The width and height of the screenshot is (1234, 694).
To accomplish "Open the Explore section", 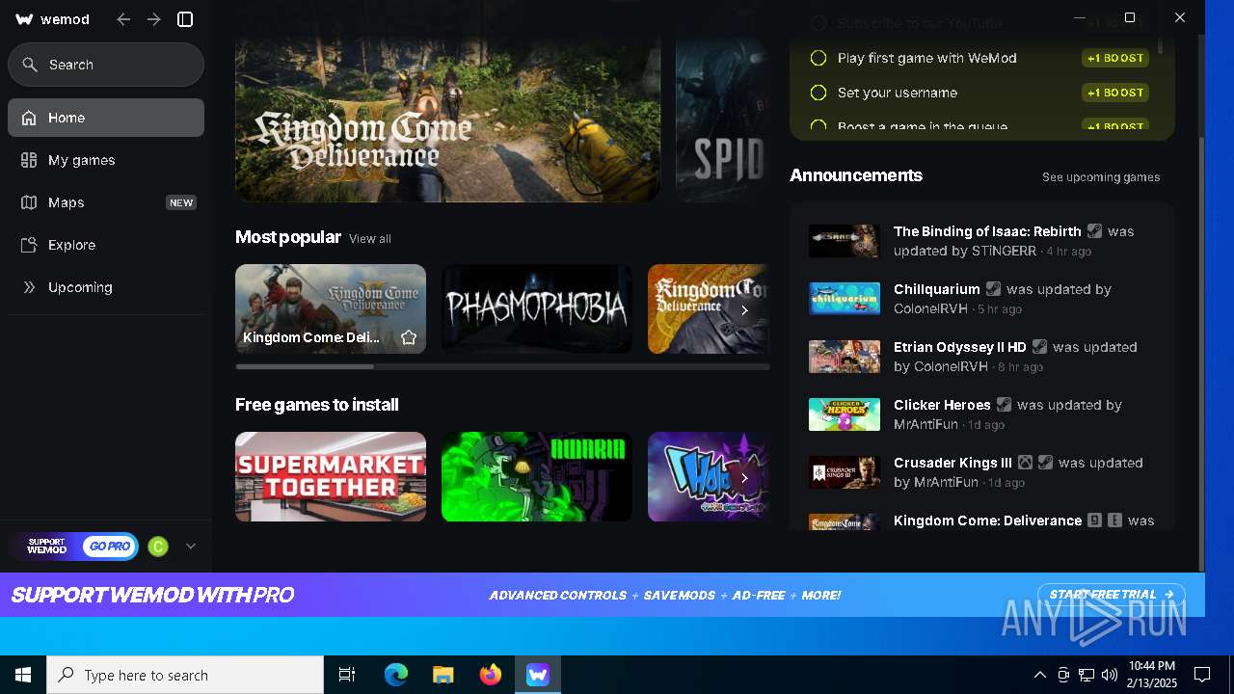I will (106, 245).
